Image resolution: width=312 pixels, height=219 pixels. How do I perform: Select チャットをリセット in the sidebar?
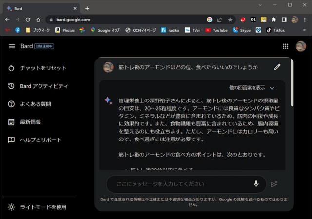coord(43,68)
